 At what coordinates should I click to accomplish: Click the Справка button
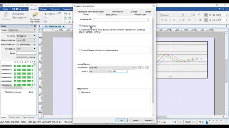pos(149,121)
